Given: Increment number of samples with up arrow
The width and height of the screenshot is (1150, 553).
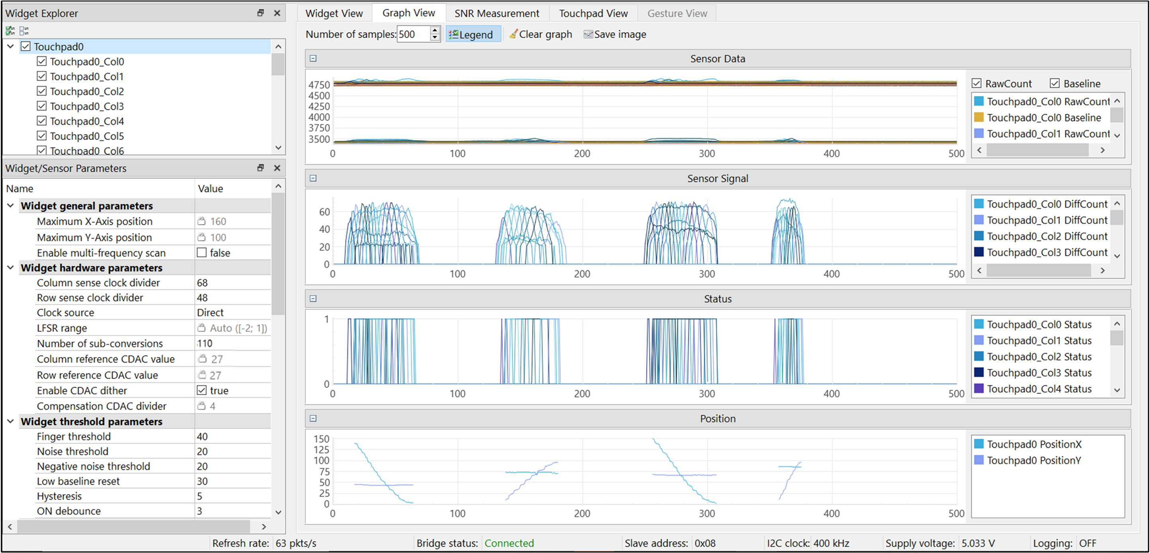Looking at the screenshot, I should point(435,30).
